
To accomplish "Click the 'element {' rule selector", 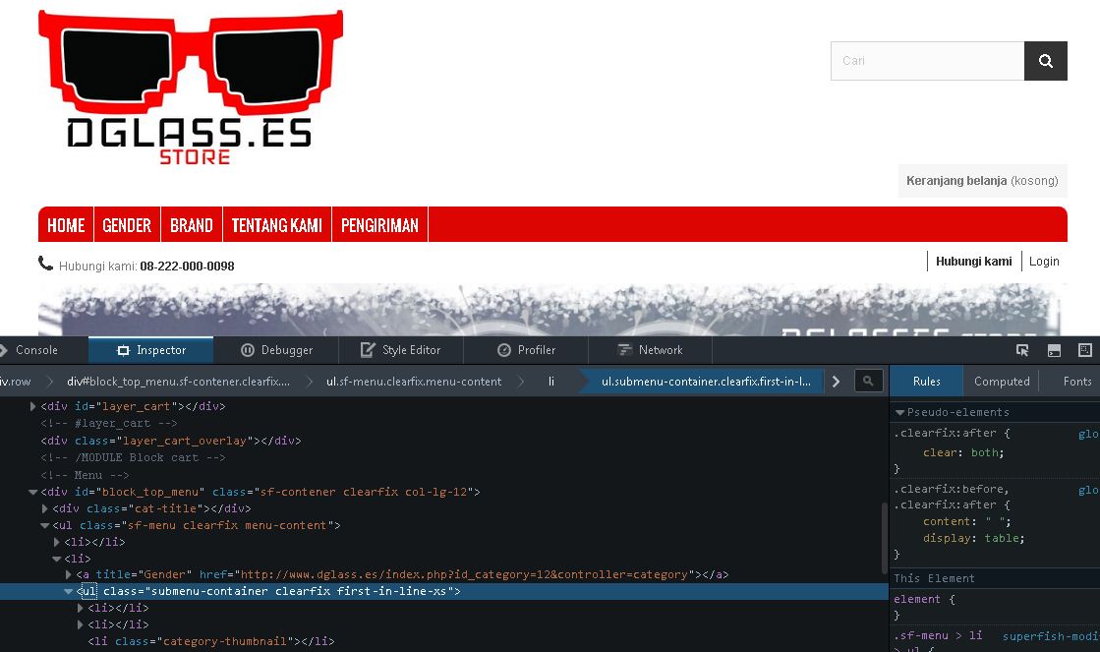I will tap(924, 599).
